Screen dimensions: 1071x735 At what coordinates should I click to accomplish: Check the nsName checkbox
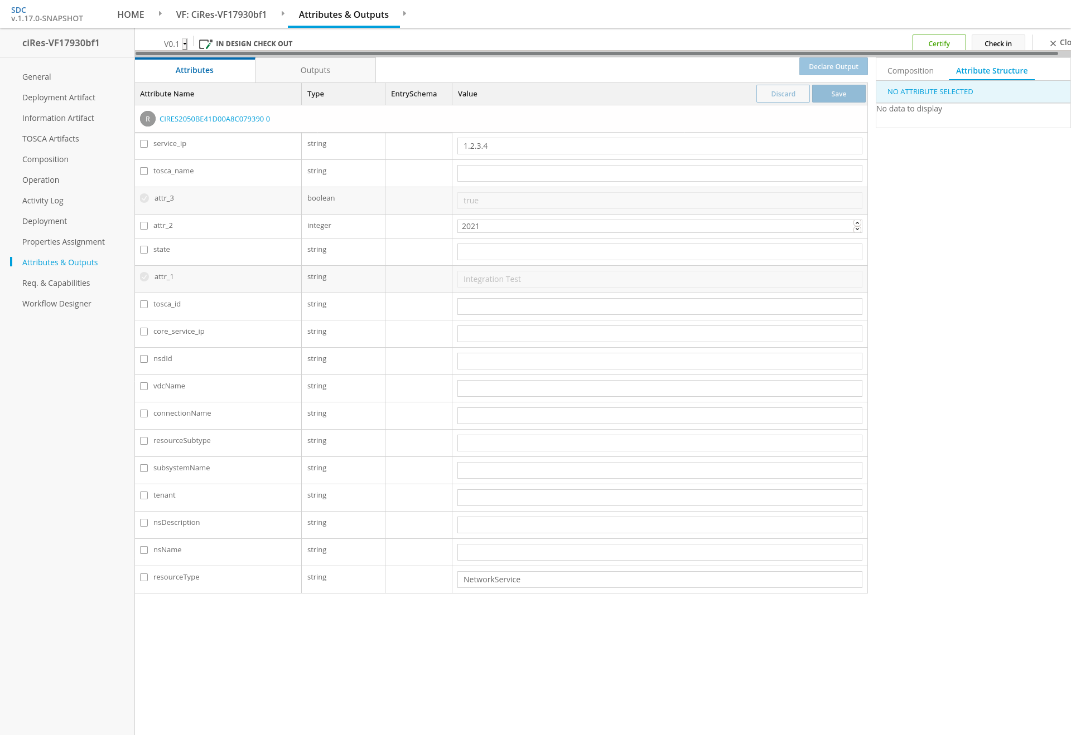click(144, 550)
